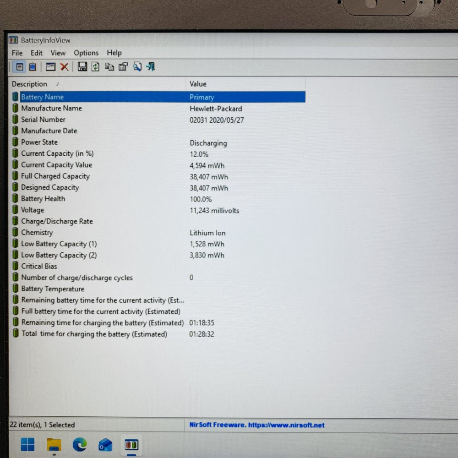Image resolution: width=458 pixels, height=458 pixels.
Task: Click the BatteryInfoView taskbar icon
Action: (131, 445)
